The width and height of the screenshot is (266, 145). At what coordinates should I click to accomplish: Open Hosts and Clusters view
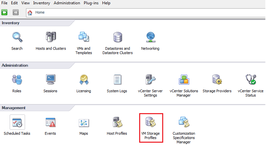[51, 37]
